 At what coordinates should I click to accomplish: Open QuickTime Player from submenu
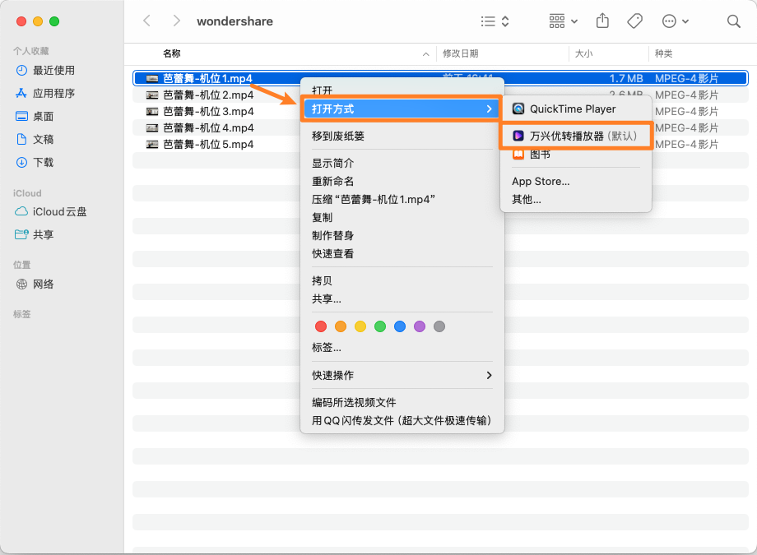click(573, 109)
